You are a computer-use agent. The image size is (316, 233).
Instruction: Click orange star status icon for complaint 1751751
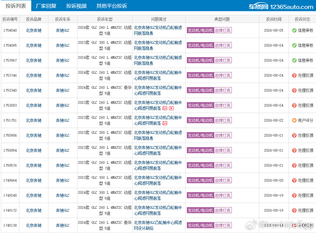(x=294, y=120)
